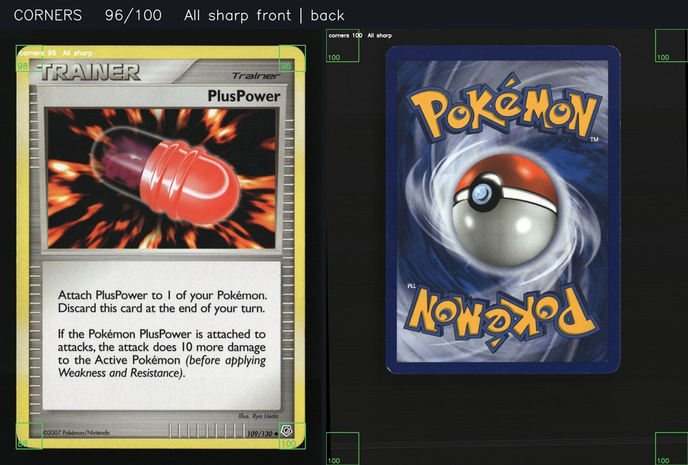Select the back panel's bottom-right 100 corner box
This screenshot has height=465, width=688.
pos(671,448)
